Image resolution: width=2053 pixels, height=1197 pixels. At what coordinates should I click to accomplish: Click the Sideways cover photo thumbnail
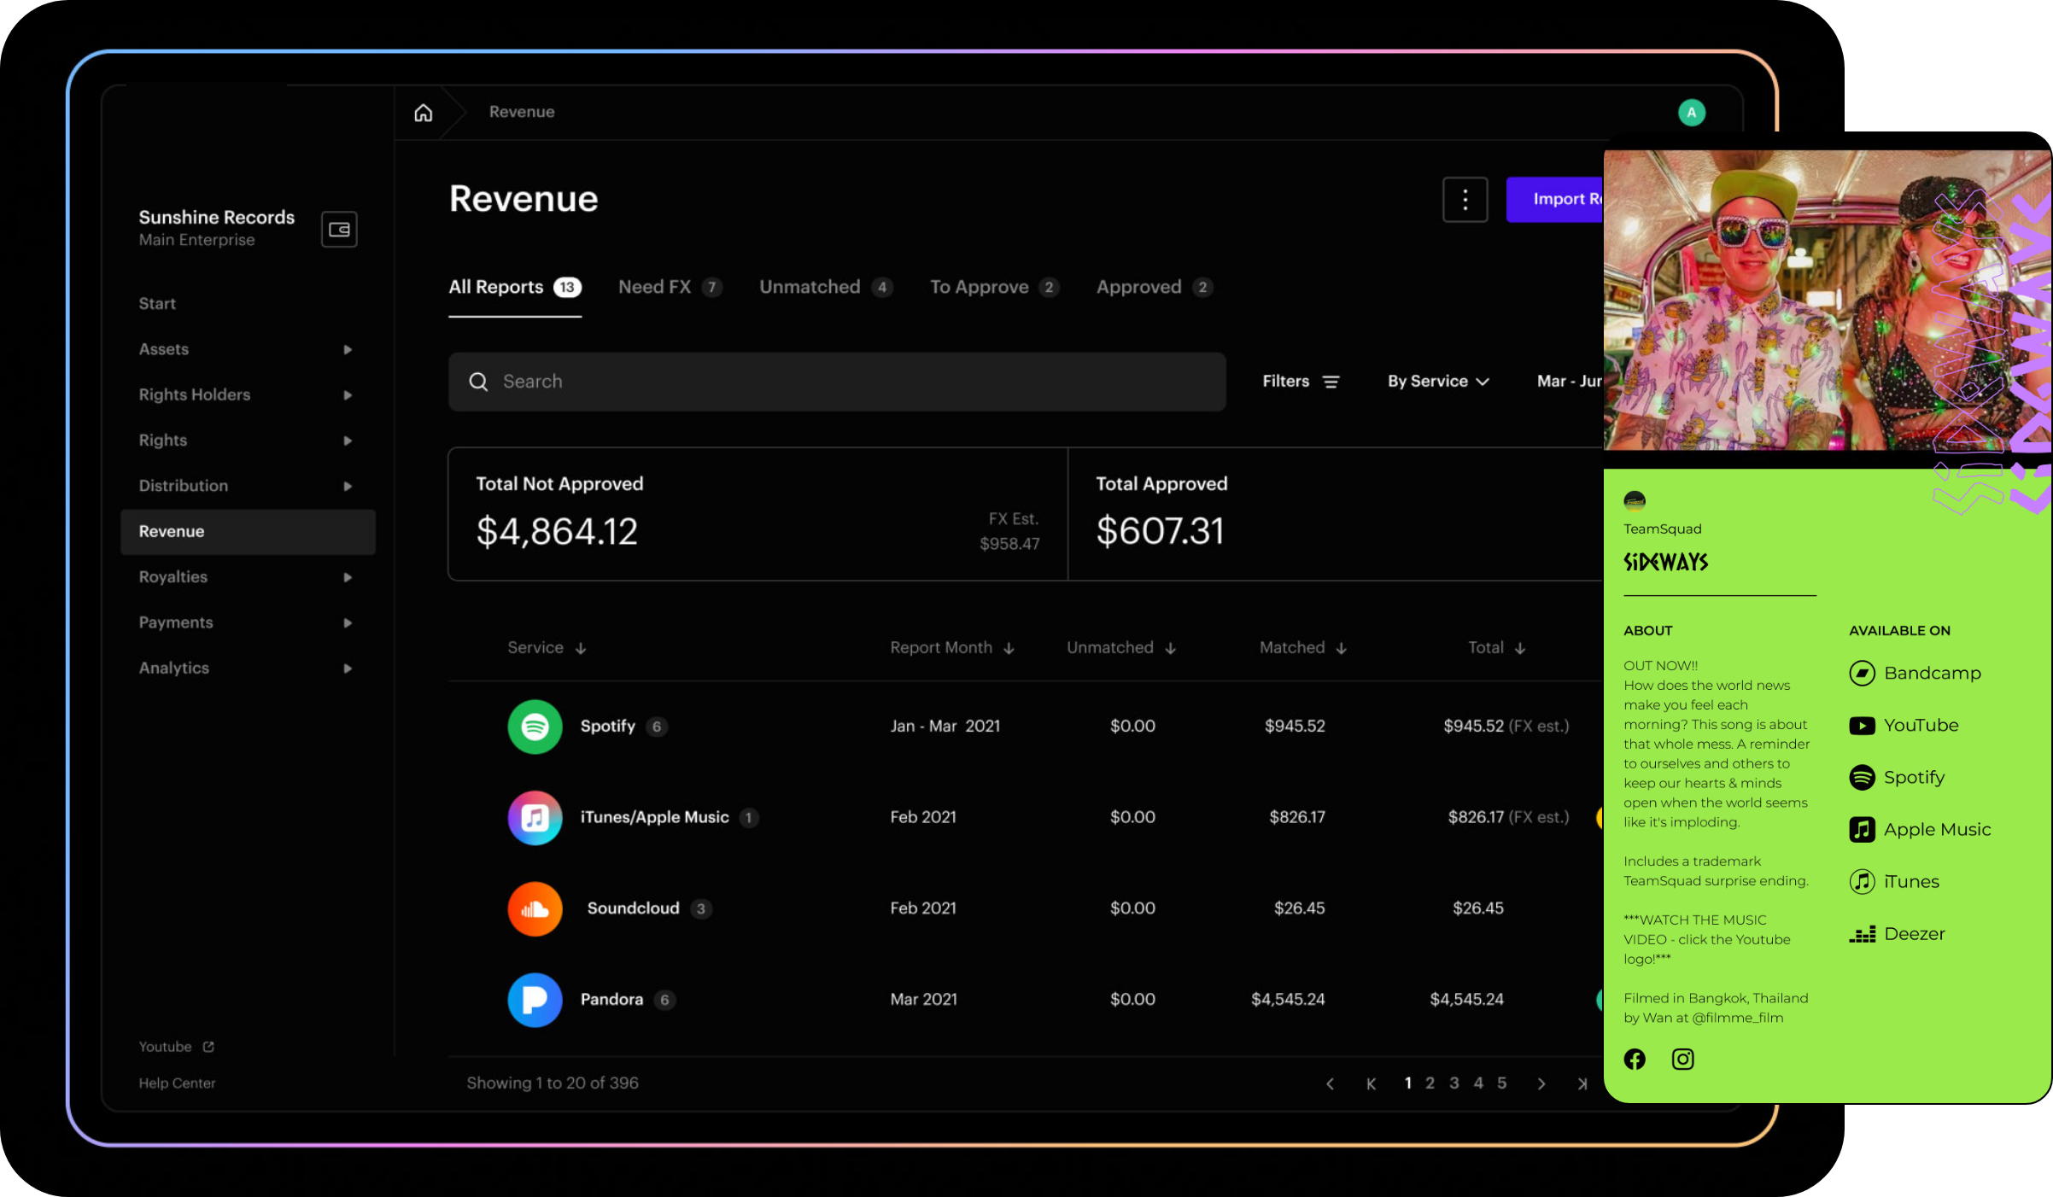[1828, 301]
